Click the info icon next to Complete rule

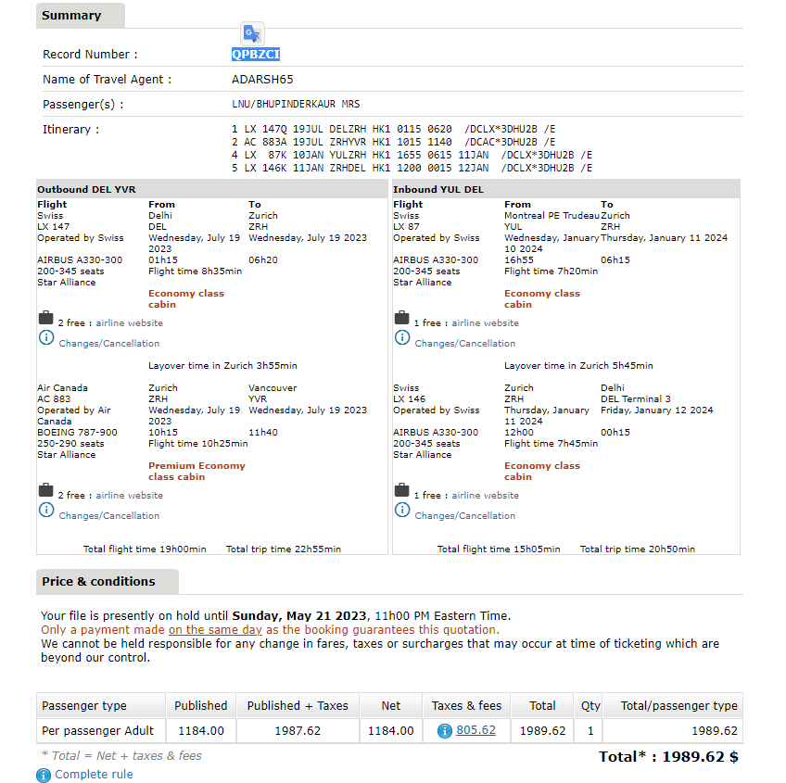pos(44,775)
